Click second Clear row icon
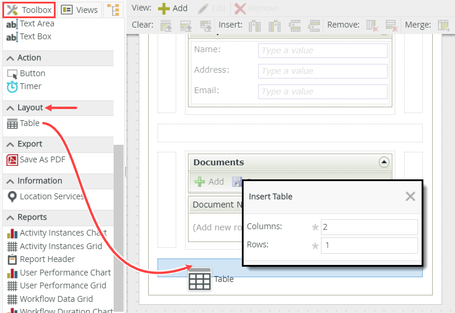Screen dimensions: 455x313 pyautogui.click(x=186, y=26)
